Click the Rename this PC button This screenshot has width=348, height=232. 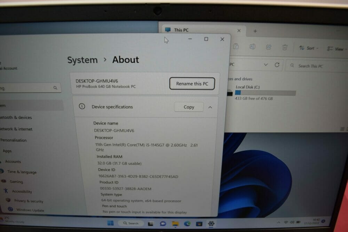tap(192, 83)
